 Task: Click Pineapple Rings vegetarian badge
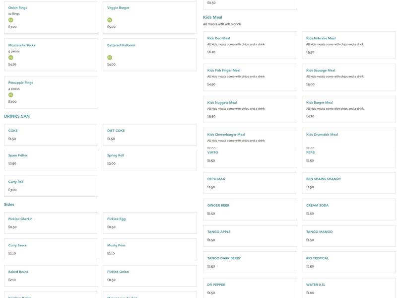[11, 95]
